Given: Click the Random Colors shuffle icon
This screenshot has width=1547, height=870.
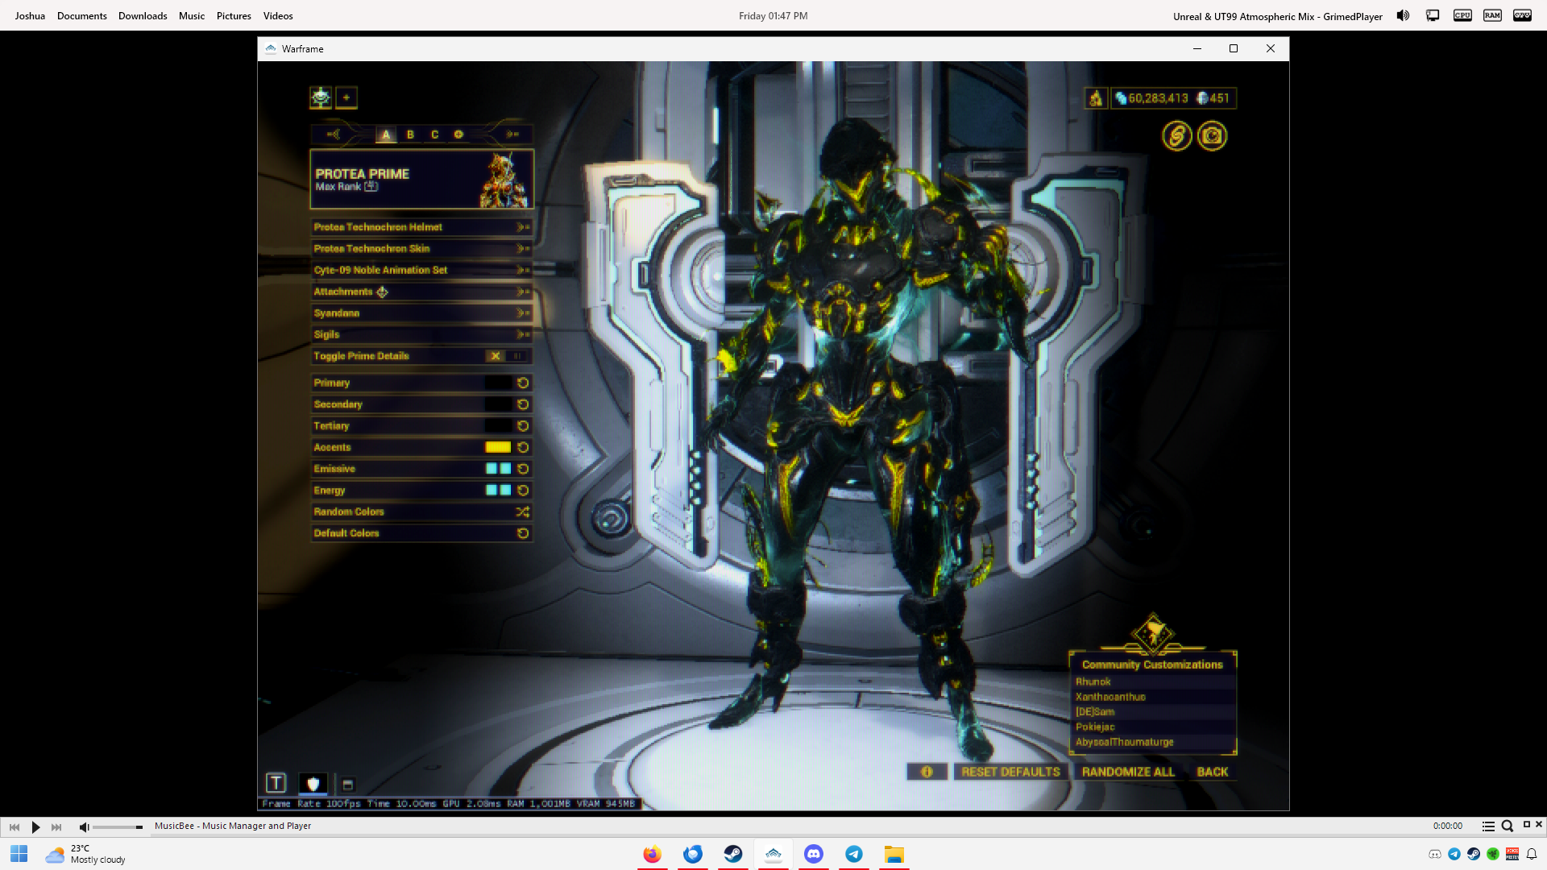Looking at the screenshot, I should [523, 512].
